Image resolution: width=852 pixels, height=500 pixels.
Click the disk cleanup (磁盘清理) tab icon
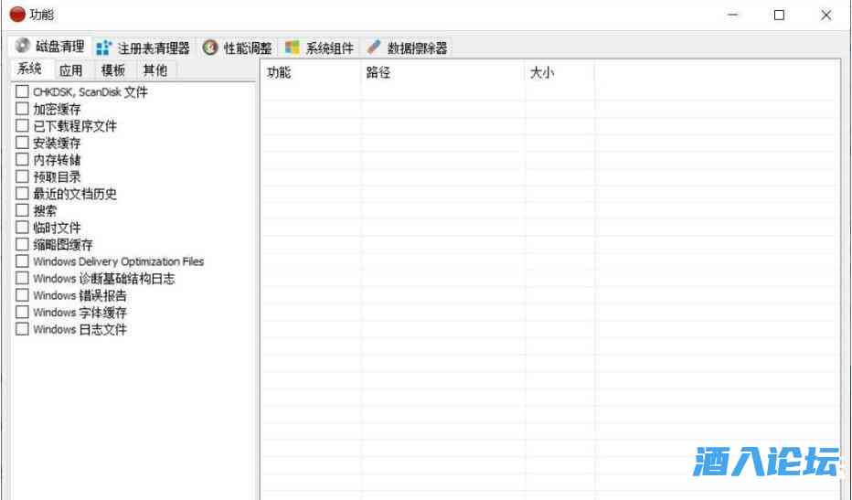(x=22, y=45)
